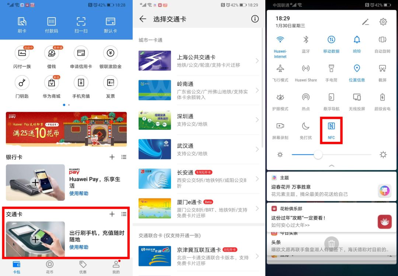
Task: Edit quick settings with pencil icon
Action: point(366,22)
